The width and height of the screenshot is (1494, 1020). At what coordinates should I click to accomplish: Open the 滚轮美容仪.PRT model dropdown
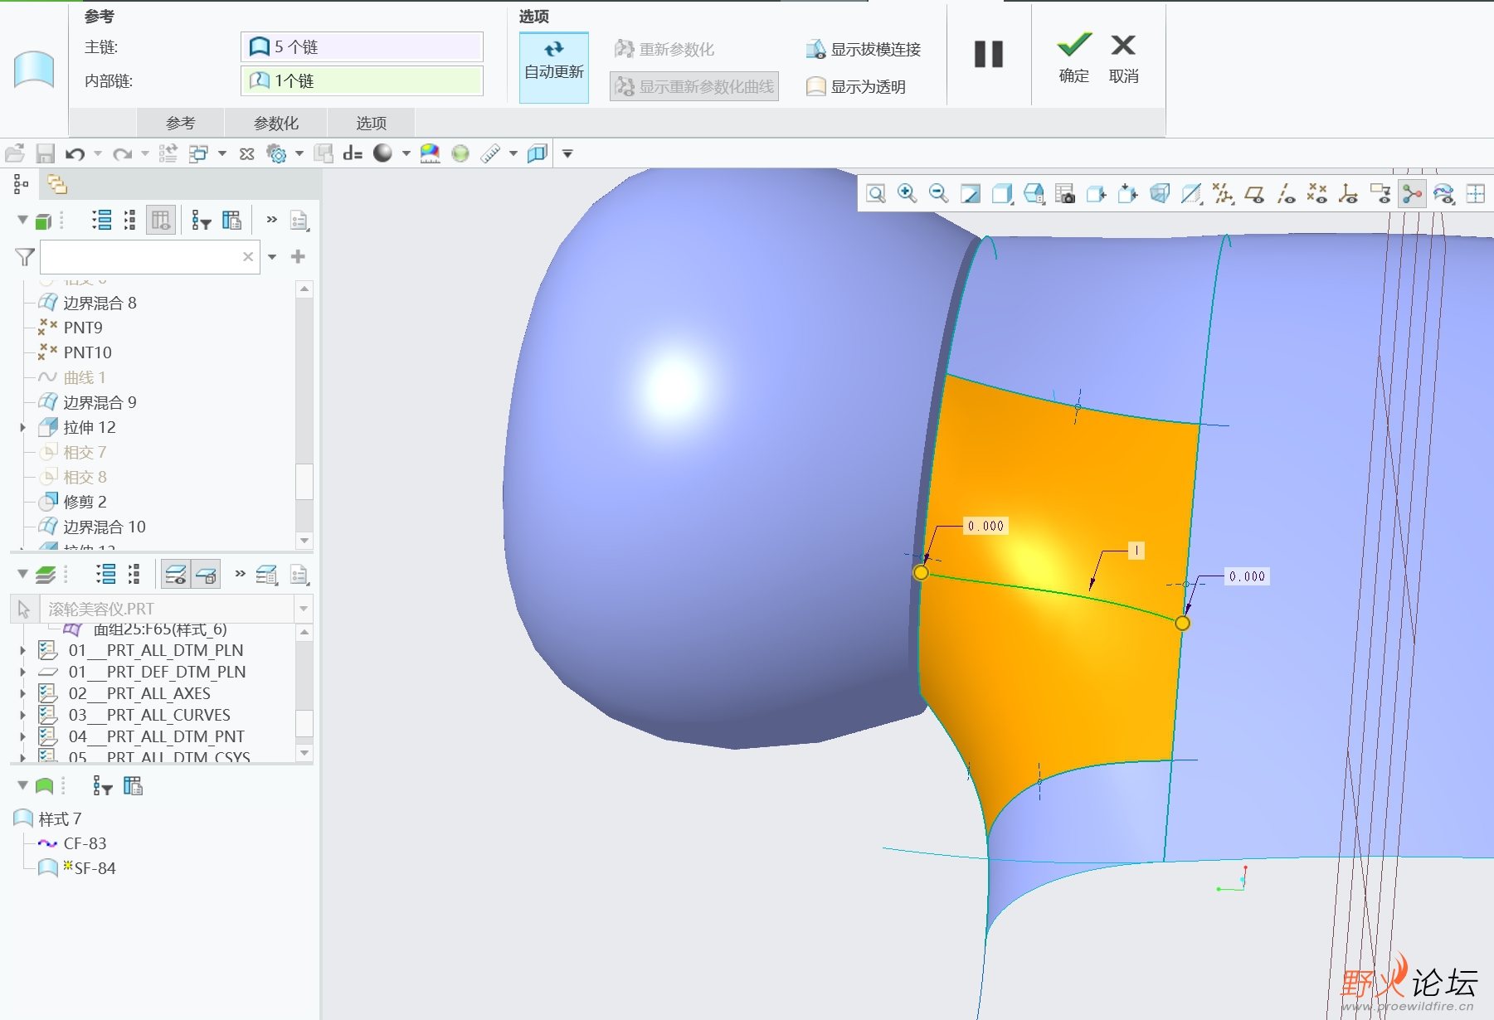304,609
